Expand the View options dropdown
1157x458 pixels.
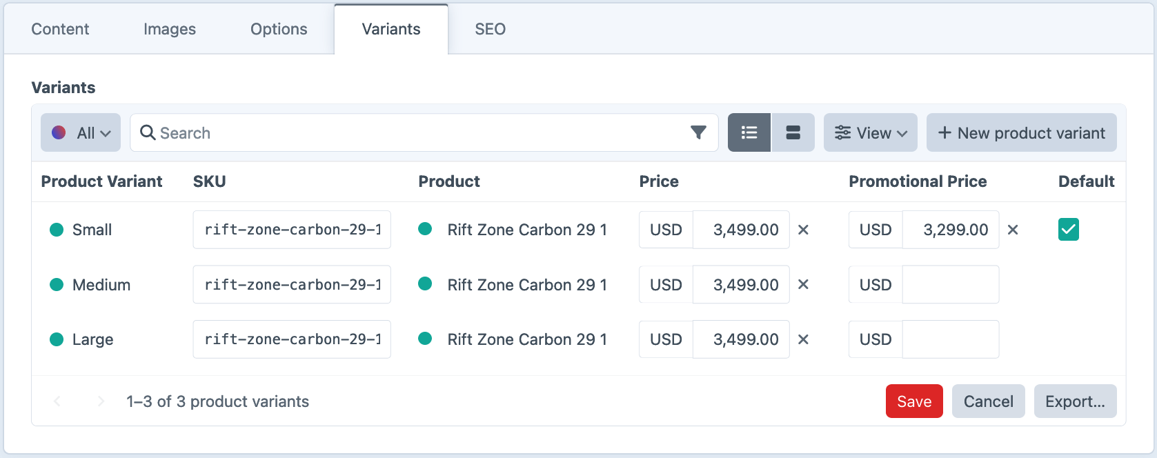tap(870, 132)
